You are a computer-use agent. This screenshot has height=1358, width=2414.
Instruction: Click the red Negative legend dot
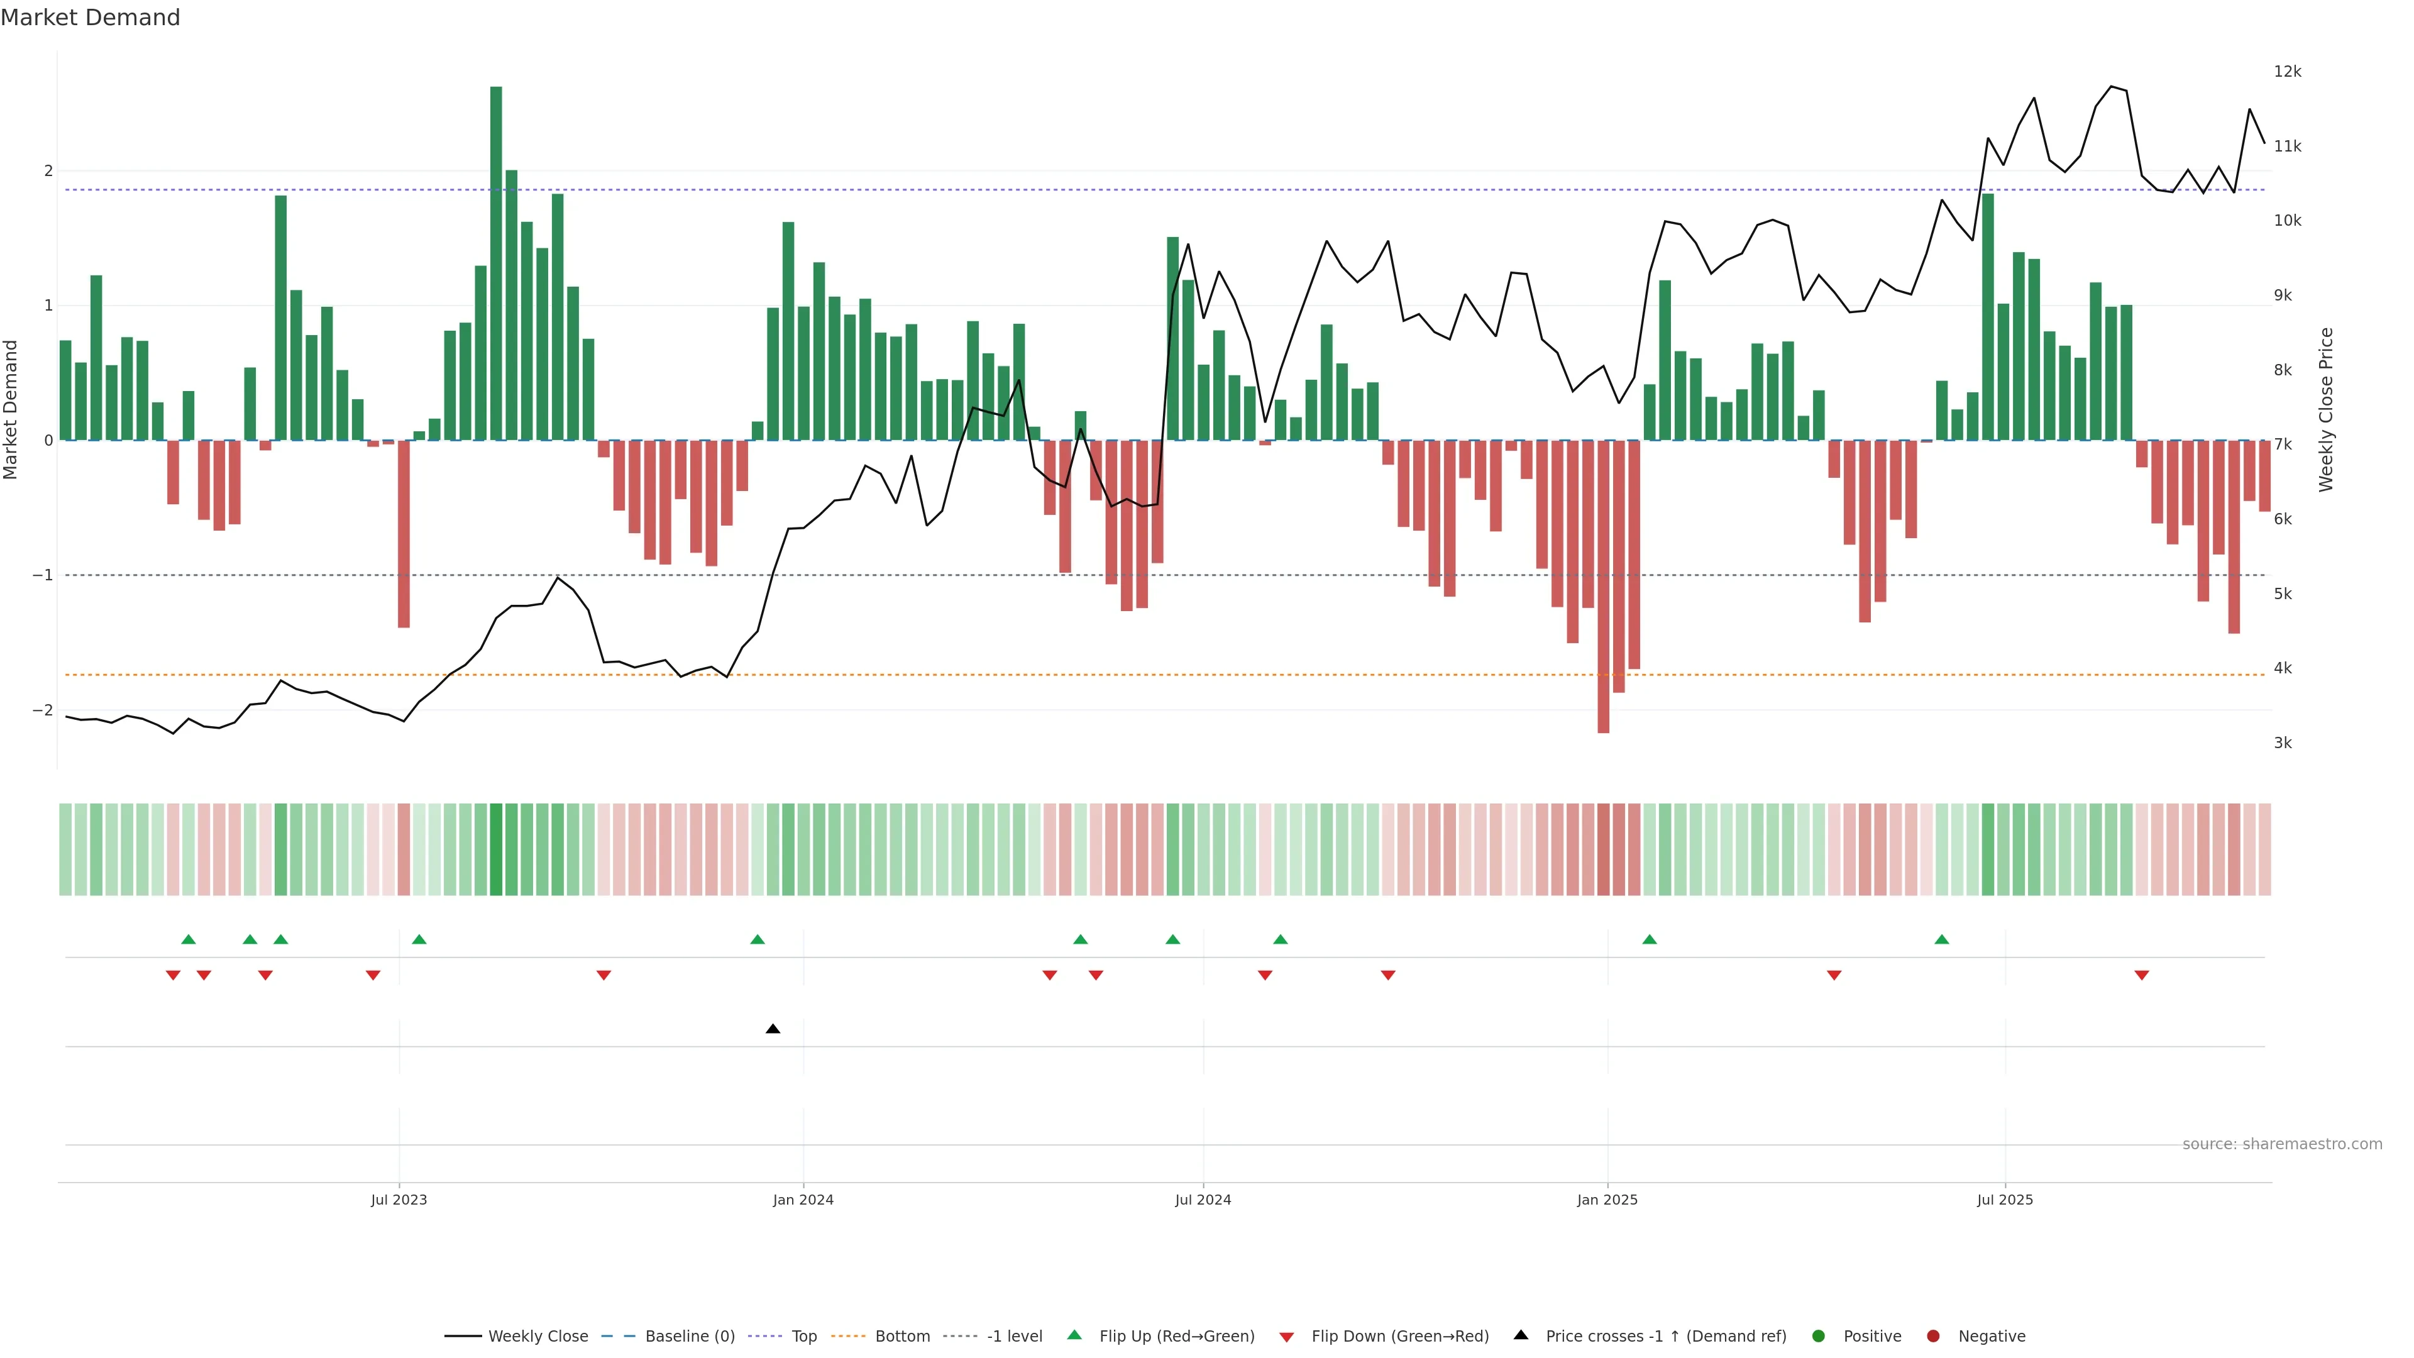(1933, 1337)
